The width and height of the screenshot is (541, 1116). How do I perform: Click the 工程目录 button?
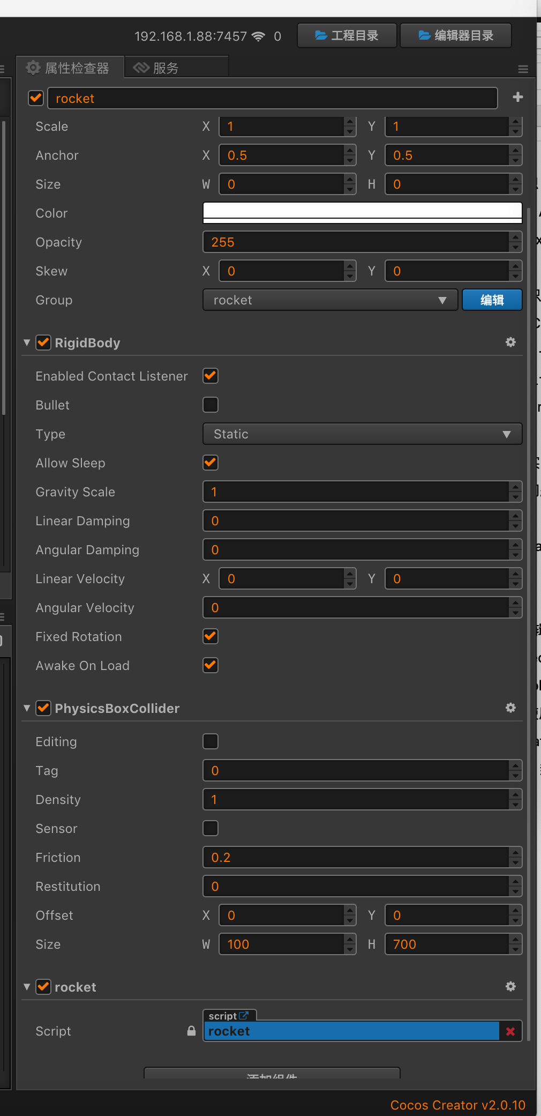[x=347, y=36]
